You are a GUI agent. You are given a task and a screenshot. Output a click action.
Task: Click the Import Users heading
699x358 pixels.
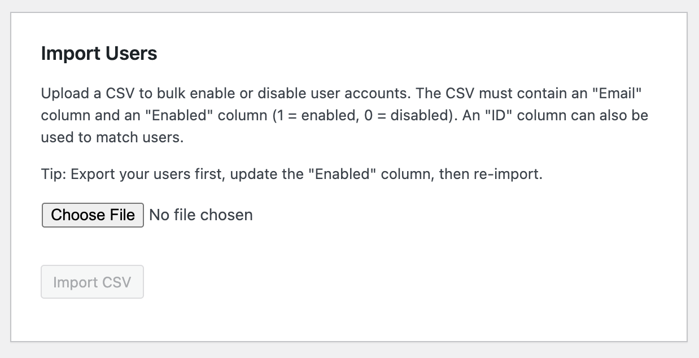point(99,54)
